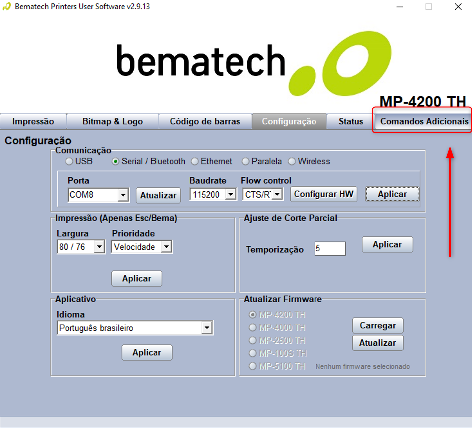
Task: Click Atualizar in Atualizar Firmware section
Action: (x=378, y=343)
